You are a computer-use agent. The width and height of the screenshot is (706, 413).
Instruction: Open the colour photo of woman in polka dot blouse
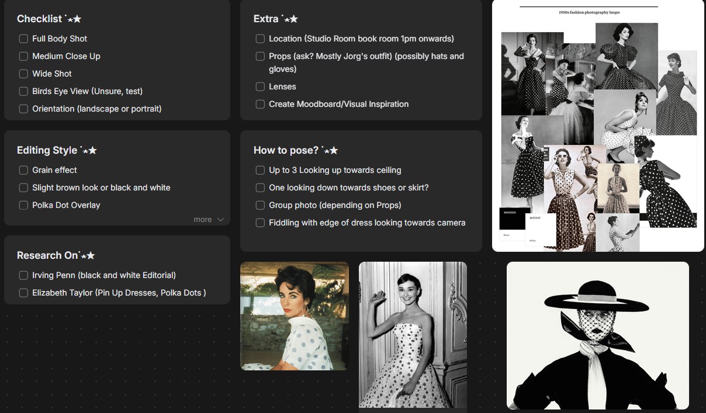(295, 315)
